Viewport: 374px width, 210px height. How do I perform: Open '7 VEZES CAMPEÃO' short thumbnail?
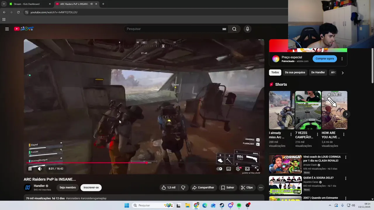pyautogui.click(x=308, y=110)
